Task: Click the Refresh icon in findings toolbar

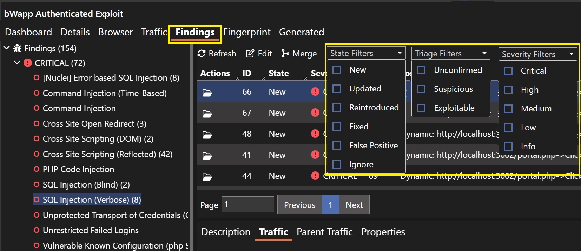Action: pyautogui.click(x=202, y=53)
